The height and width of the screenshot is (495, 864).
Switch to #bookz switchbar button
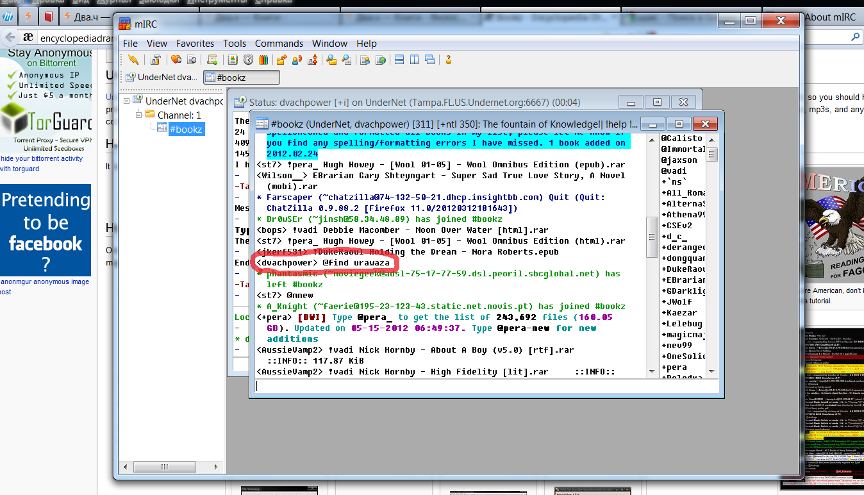tap(242, 78)
